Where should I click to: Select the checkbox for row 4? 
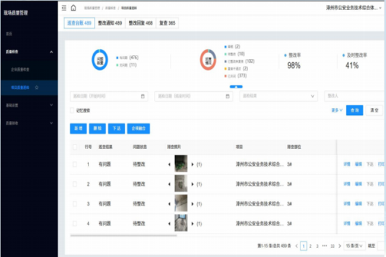tap(75, 224)
